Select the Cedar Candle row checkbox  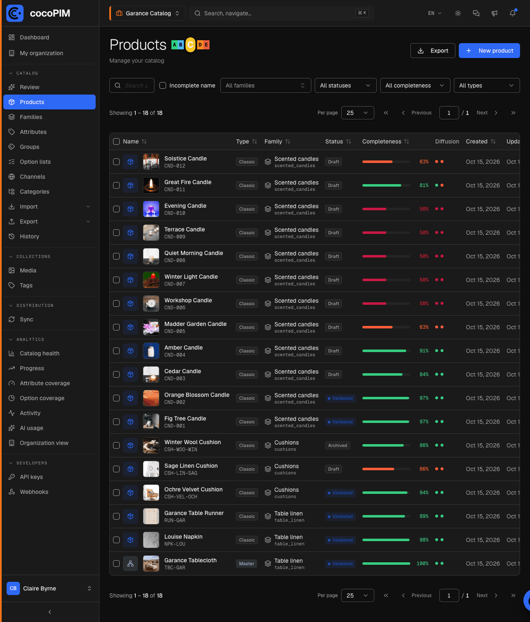pyautogui.click(x=116, y=374)
